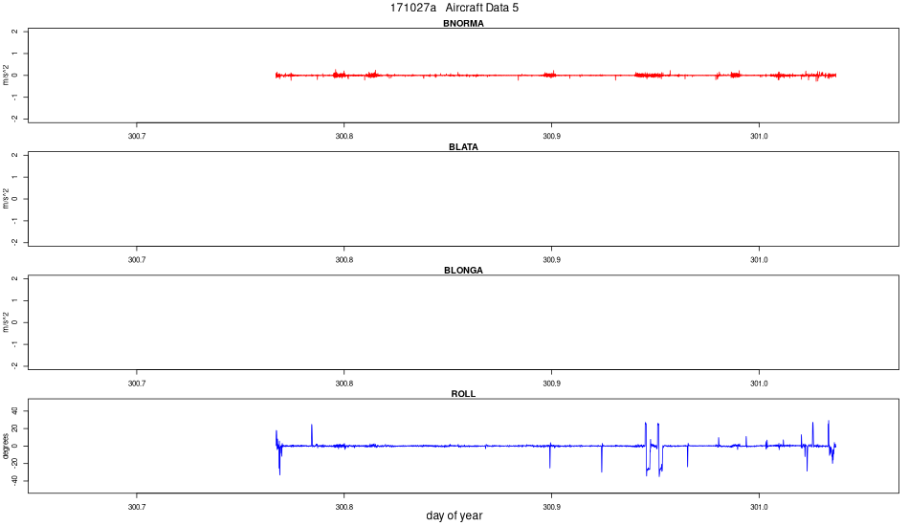Viewport: 909px width, 526px height.
Task: Click the 301.0 tick label under BLATA
Action: [759, 259]
